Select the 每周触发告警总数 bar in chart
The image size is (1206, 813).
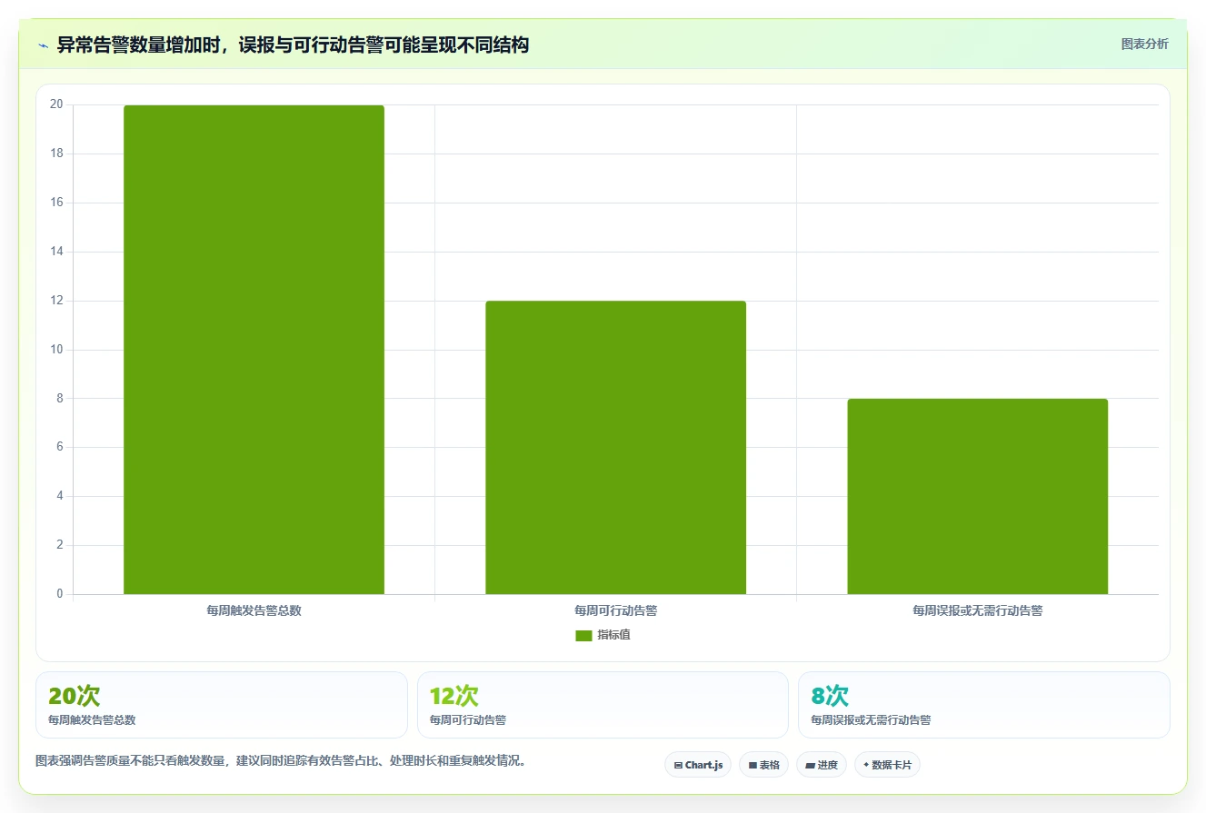pos(254,350)
